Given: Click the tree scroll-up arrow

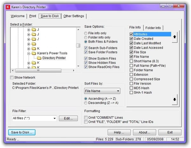Looking at the screenshot, I should point(78,30).
